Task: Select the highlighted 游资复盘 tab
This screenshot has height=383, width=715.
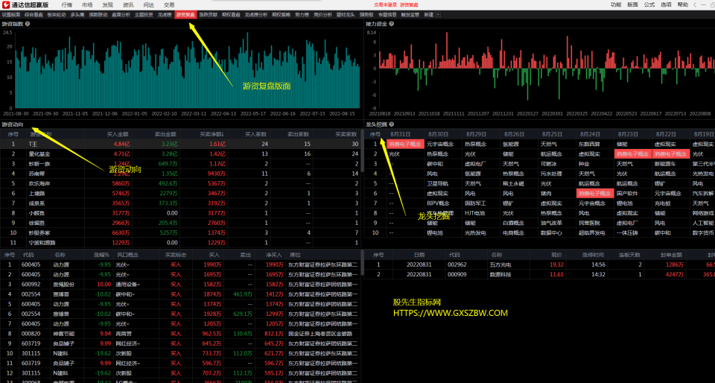Action: [x=185, y=15]
